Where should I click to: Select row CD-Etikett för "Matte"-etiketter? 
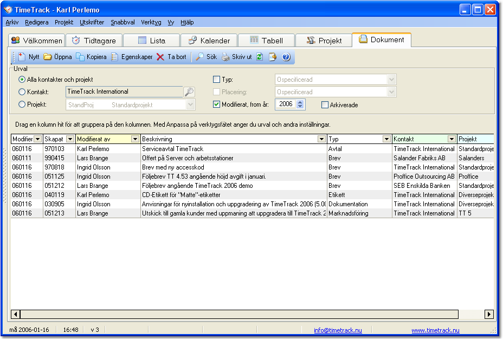[252, 195]
